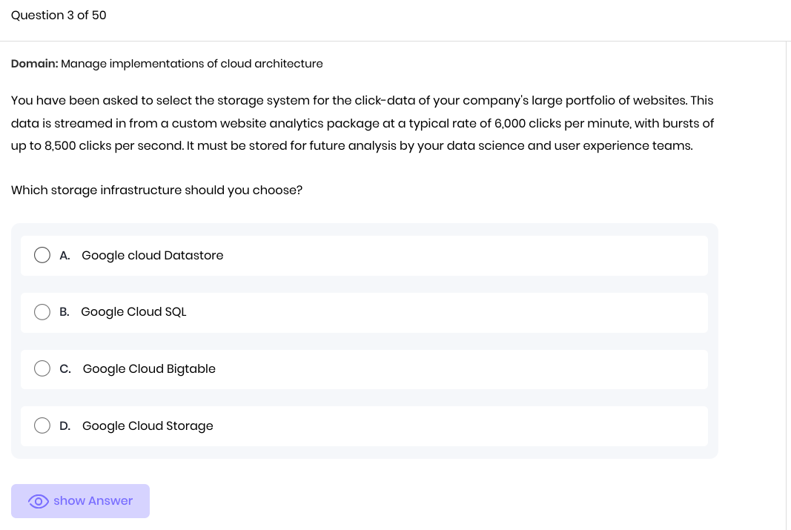Click the letter "A." option marker
The image size is (791, 530).
[x=65, y=256]
